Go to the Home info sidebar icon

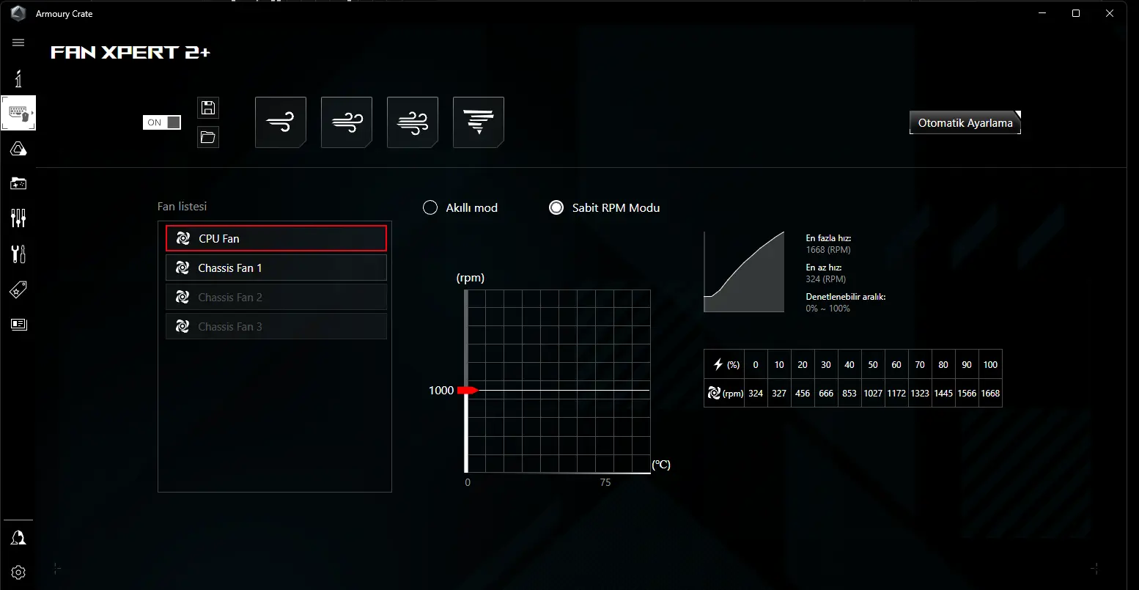[x=18, y=78]
